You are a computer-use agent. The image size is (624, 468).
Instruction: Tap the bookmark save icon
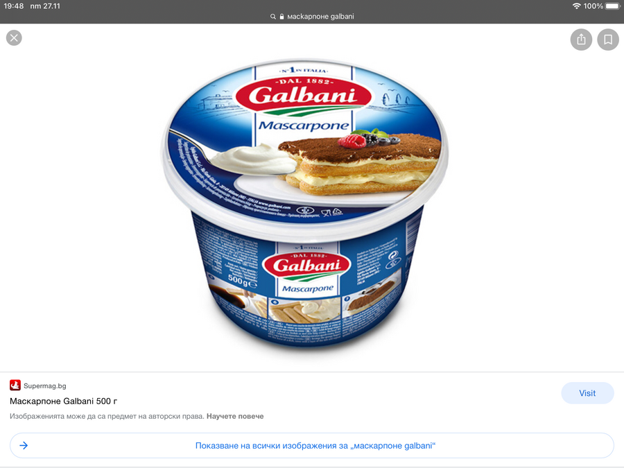(x=607, y=40)
